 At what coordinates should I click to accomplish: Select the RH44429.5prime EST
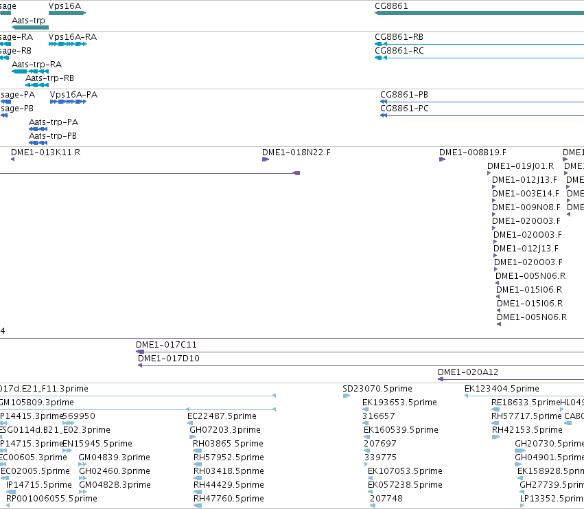click(x=229, y=486)
